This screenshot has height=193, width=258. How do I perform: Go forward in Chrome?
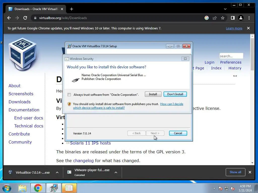pos(17,18)
